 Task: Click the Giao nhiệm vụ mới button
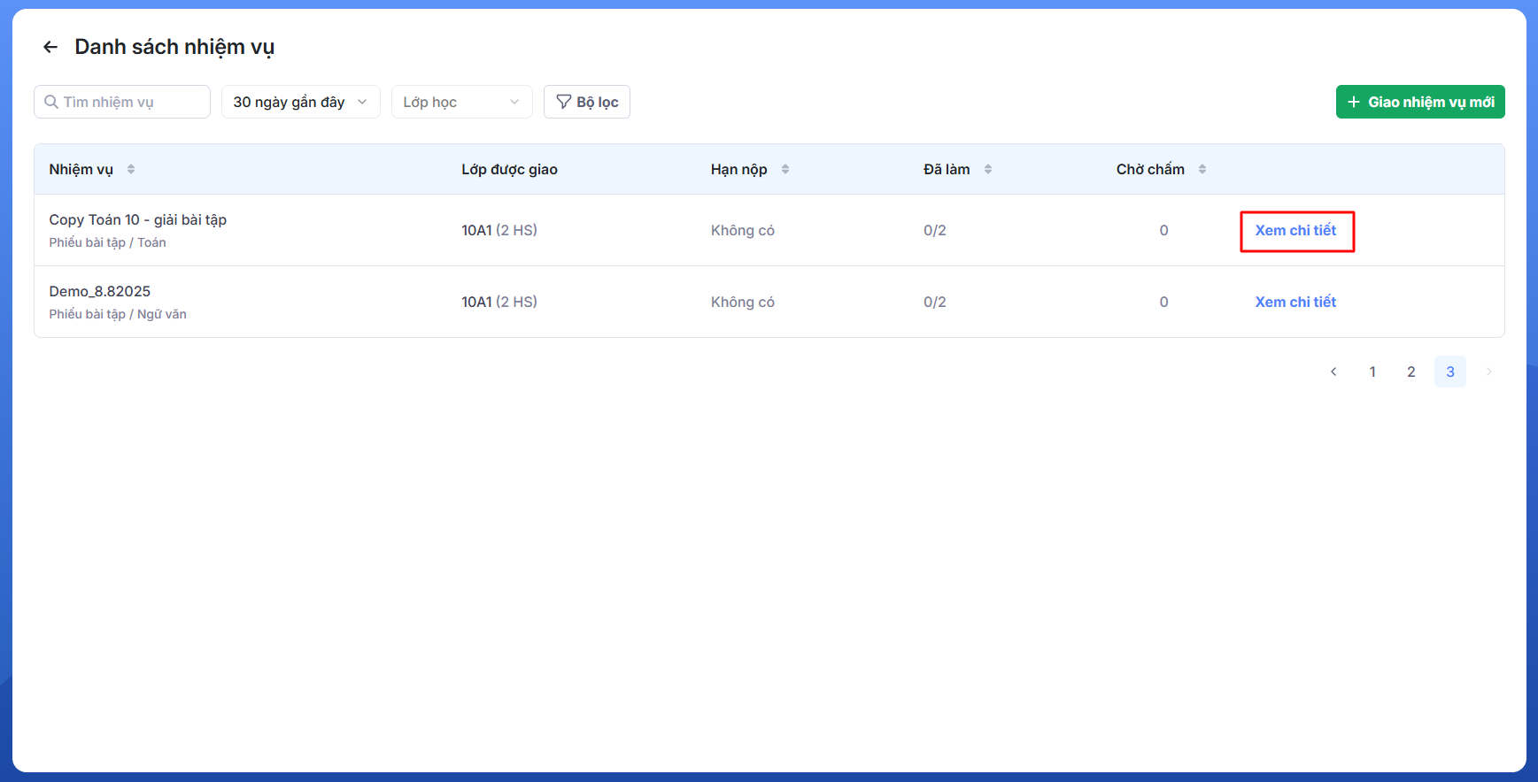pyautogui.click(x=1419, y=102)
